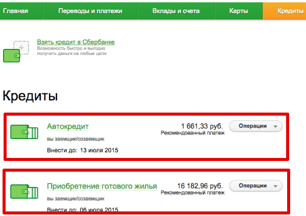Switch to Переводы и платежи tab

point(83,11)
